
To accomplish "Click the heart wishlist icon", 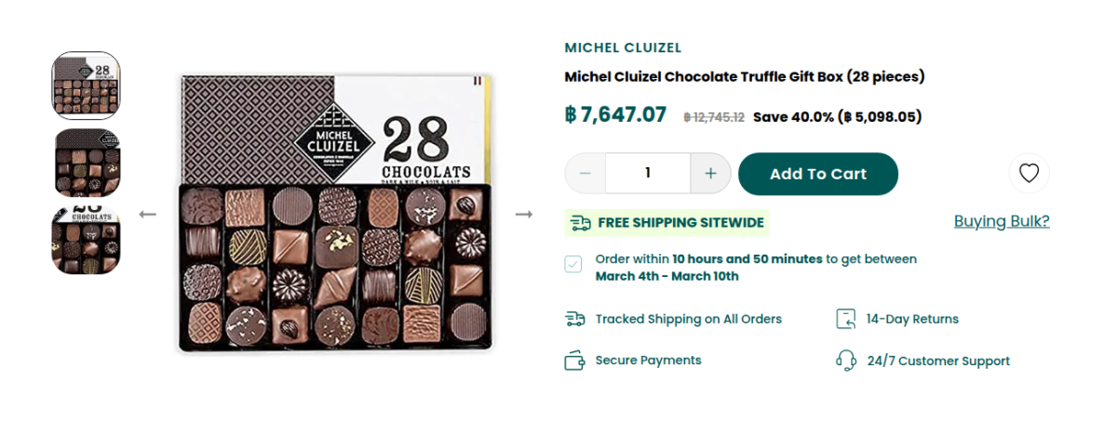I will pyautogui.click(x=1029, y=174).
